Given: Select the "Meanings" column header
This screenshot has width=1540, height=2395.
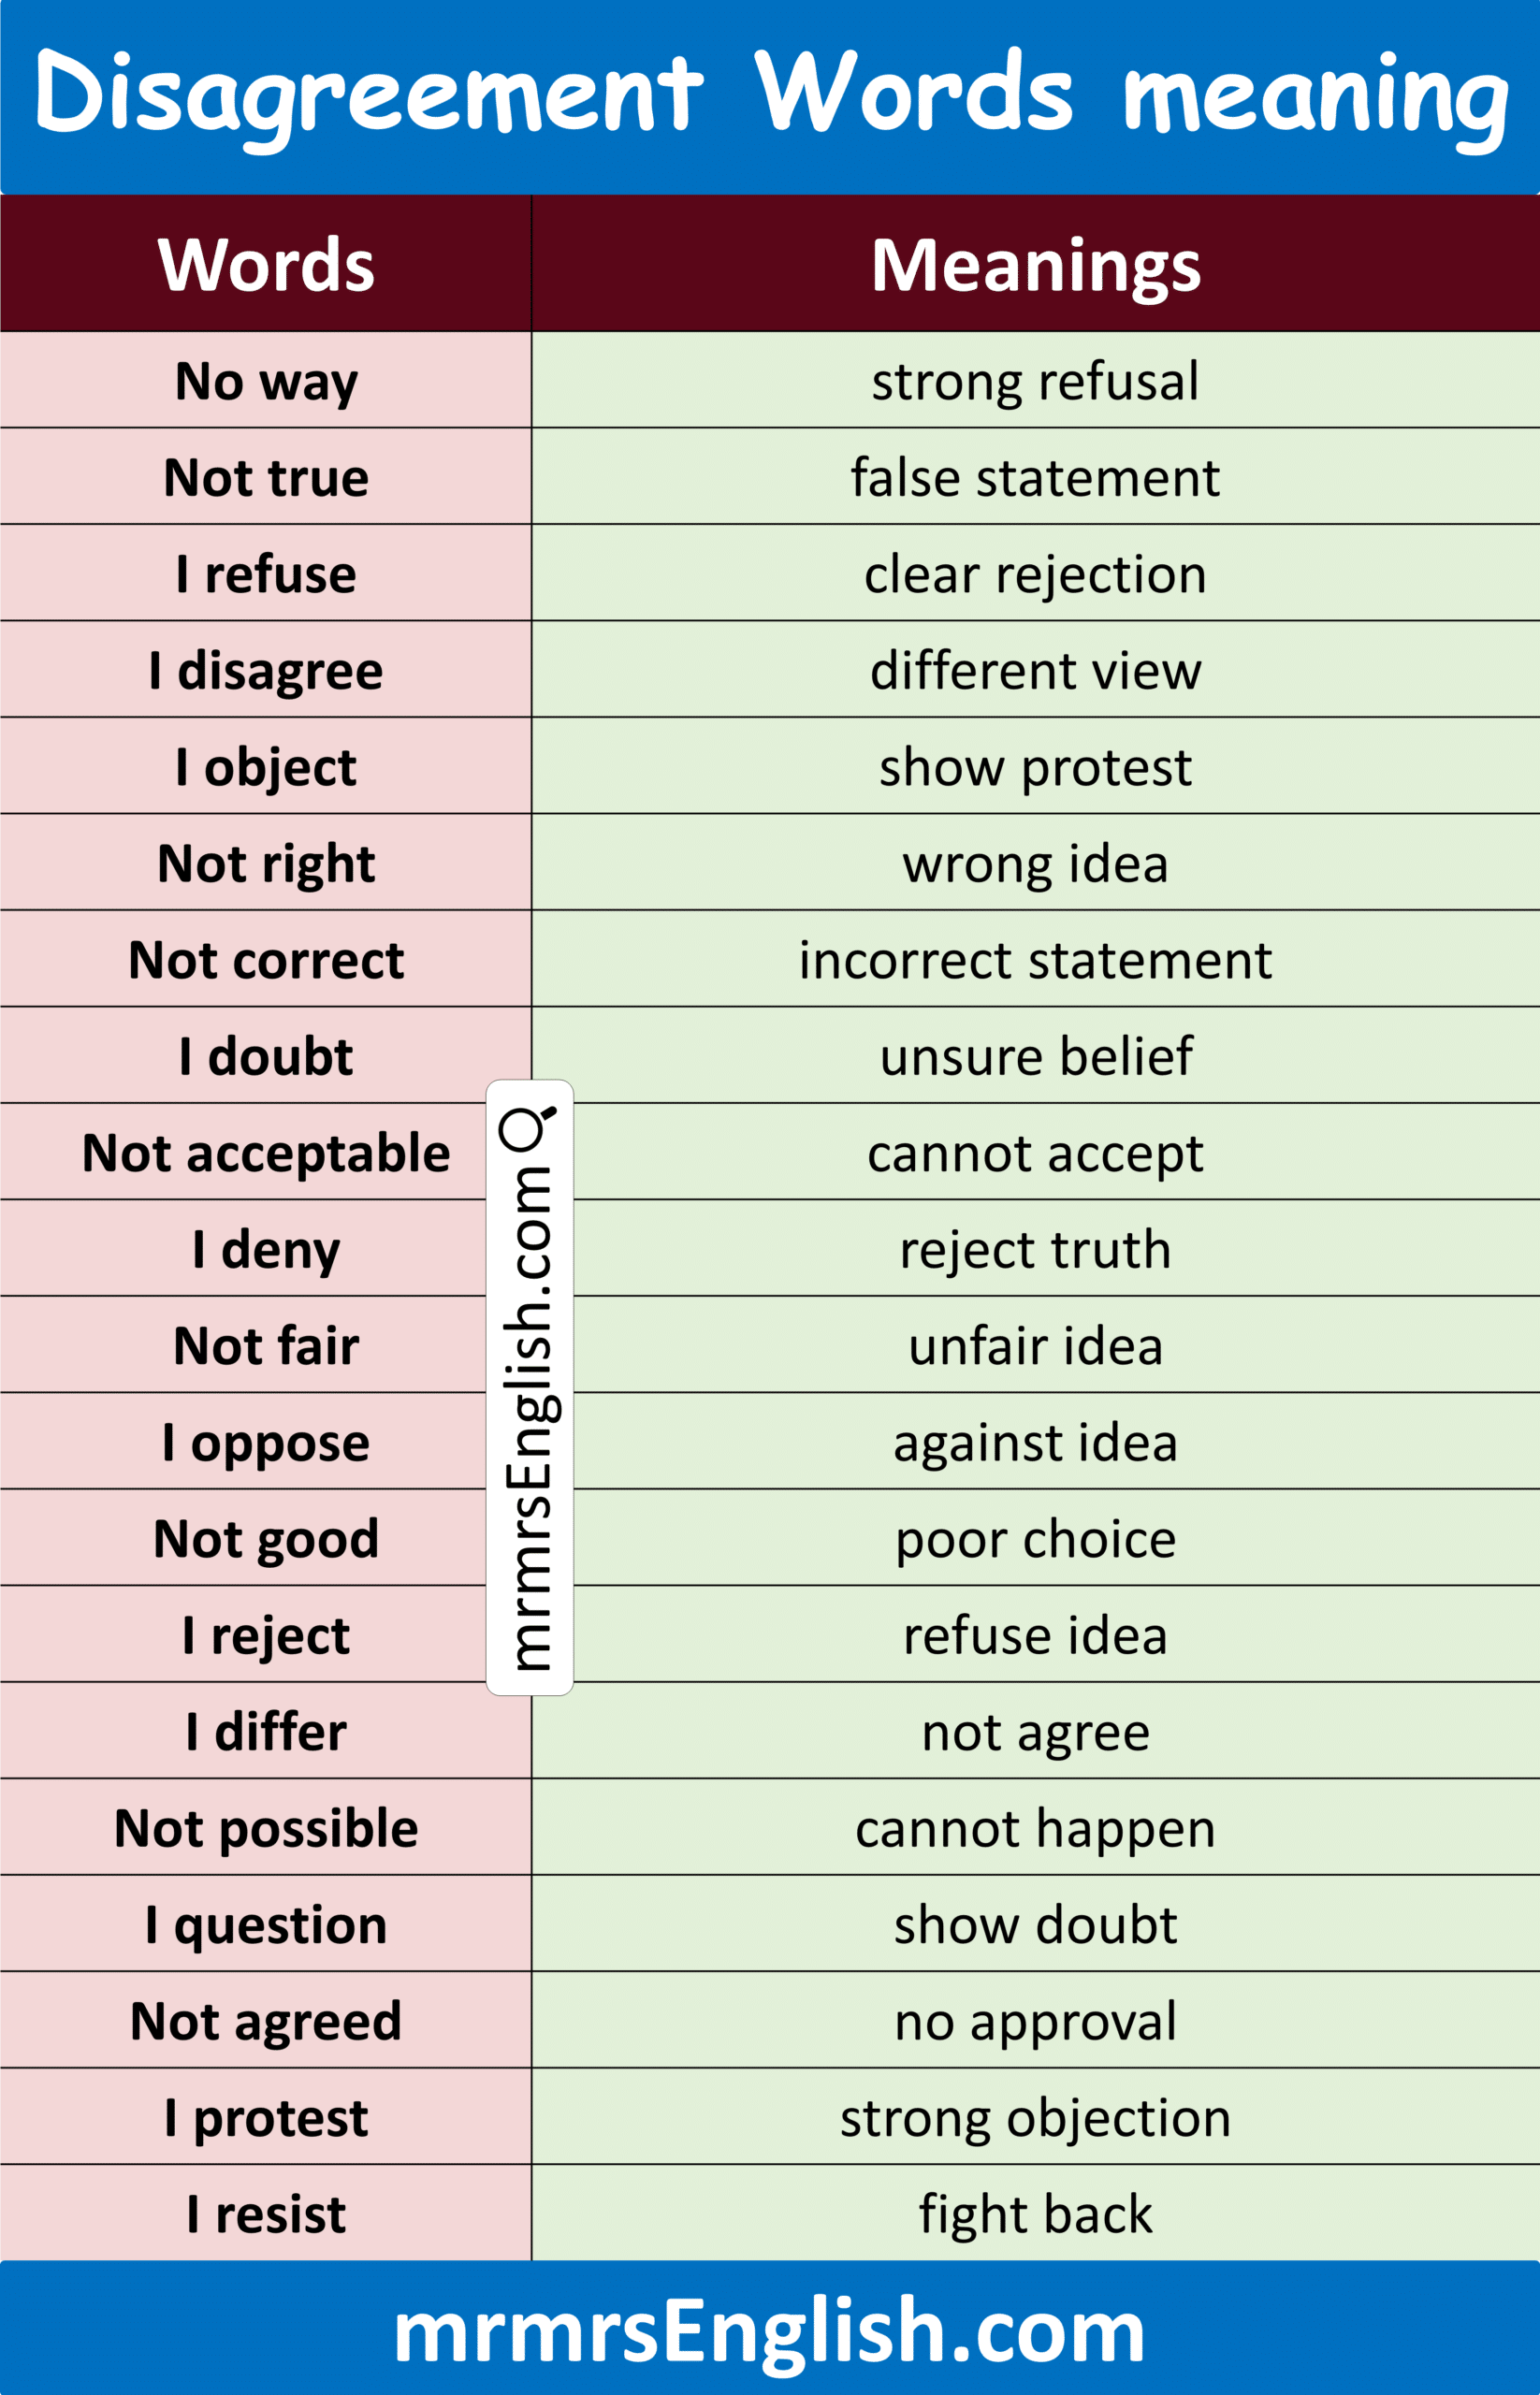Looking at the screenshot, I should (1035, 265).
